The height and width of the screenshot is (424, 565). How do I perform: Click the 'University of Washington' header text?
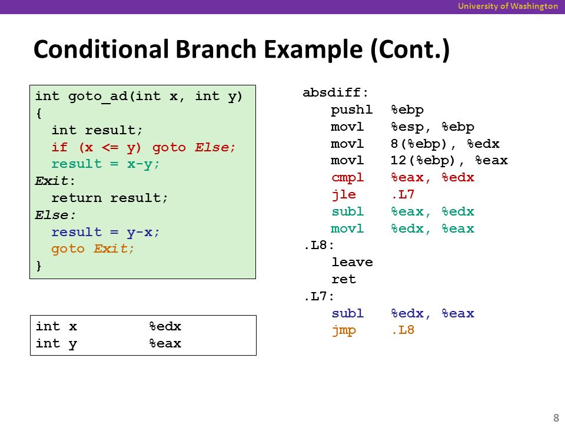click(x=508, y=6)
